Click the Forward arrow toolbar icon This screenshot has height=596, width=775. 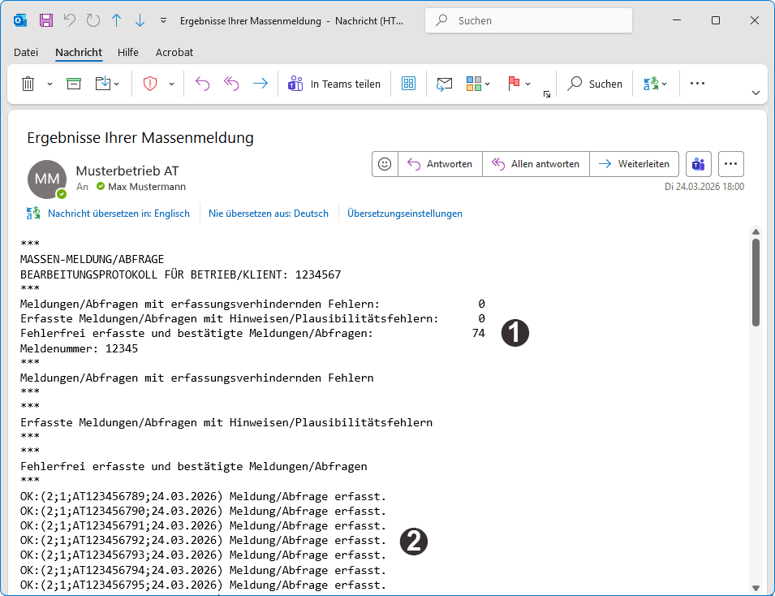tap(259, 83)
